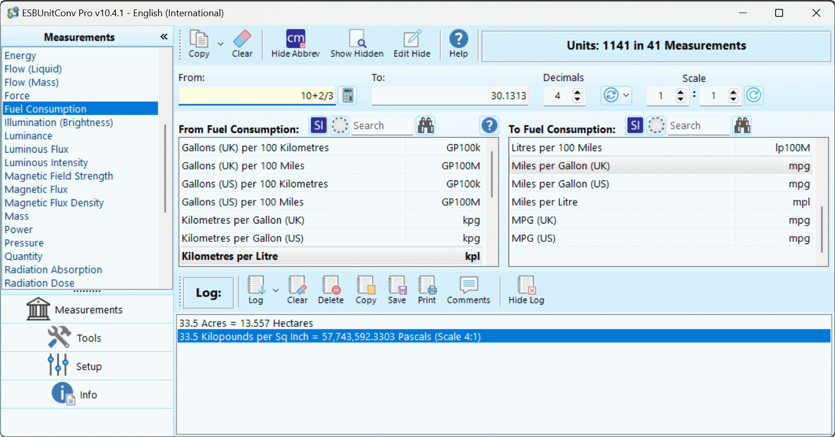The image size is (835, 437).
Task: Select Miles per Litre To unit
Action: tap(661, 202)
